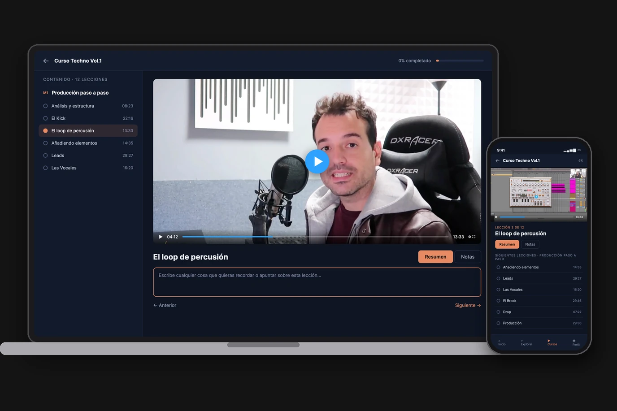Click the orange circle of El loop de percusión
This screenshot has height=411, width=617.
point(45,131)
